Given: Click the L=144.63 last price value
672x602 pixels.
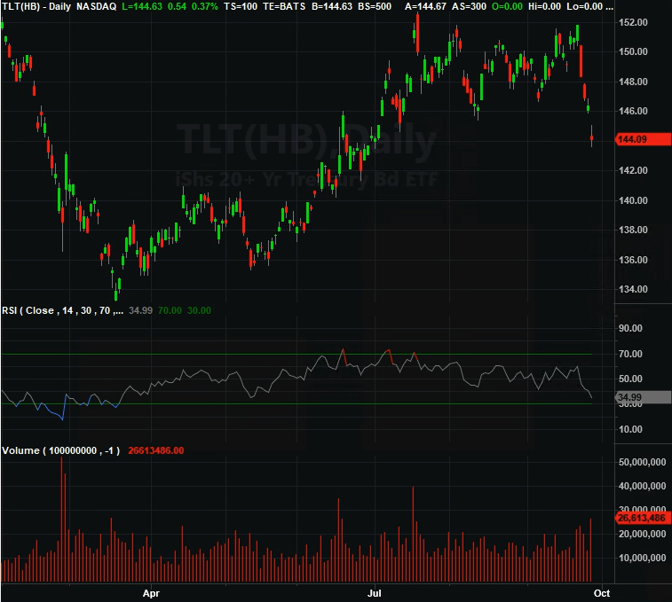Looking at the screenshot, I should pos(142,6).
